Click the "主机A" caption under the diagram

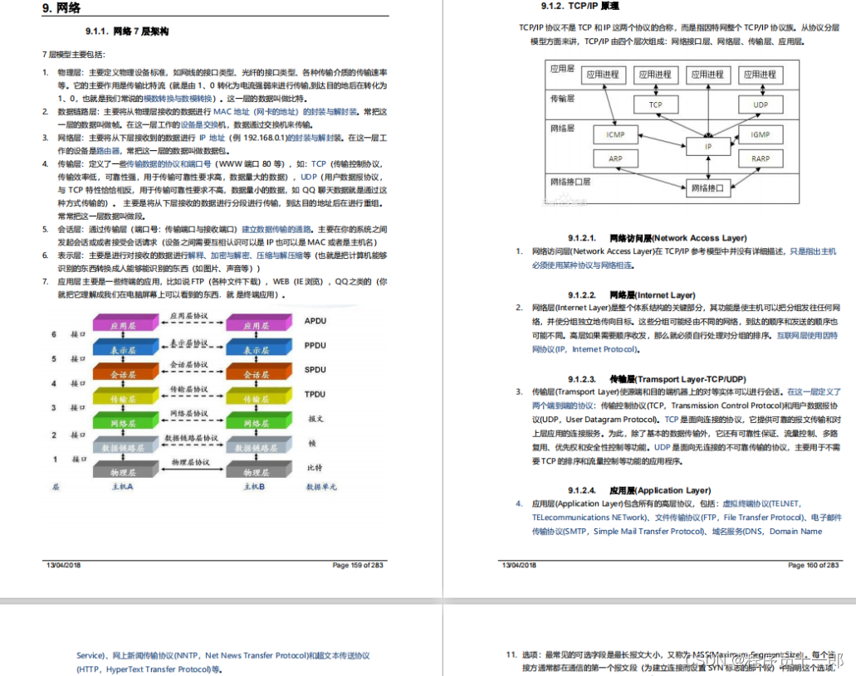click(x=122, y=486)
